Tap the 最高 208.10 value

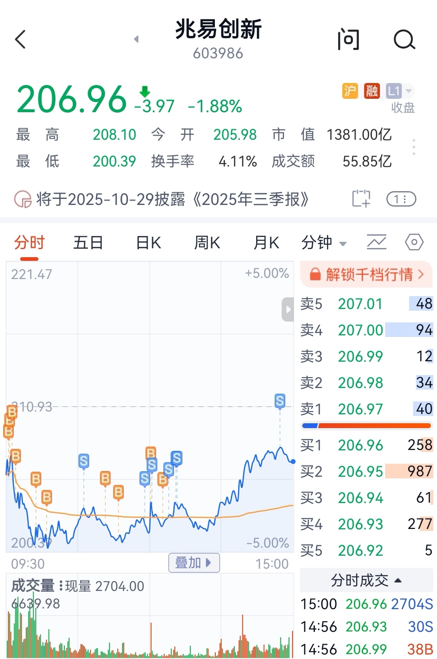pos(115,134)
